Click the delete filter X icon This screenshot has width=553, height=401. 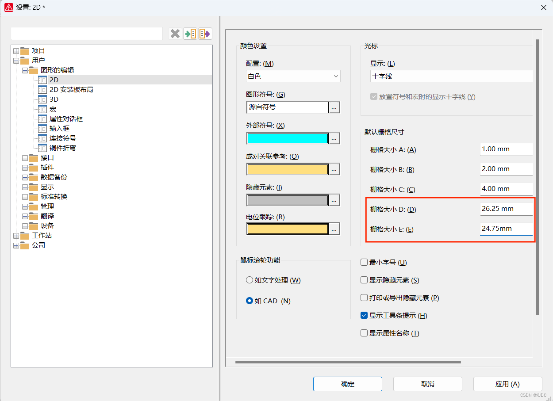coord(175,34)
